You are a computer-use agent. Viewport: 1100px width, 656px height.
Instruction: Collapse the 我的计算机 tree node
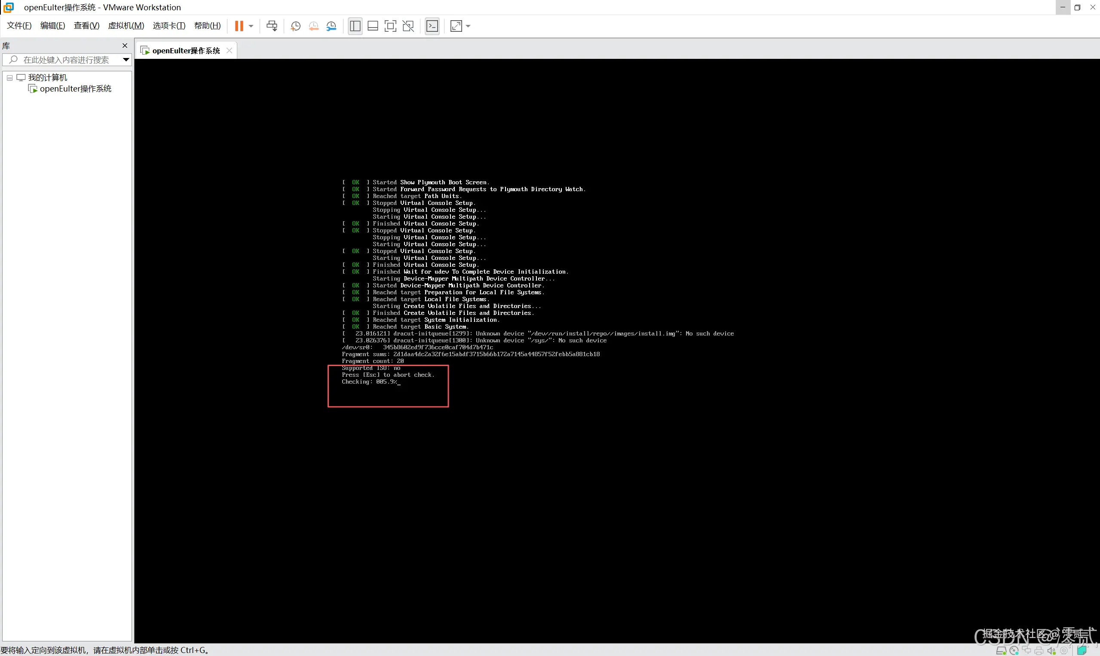(x=9, y=78)
